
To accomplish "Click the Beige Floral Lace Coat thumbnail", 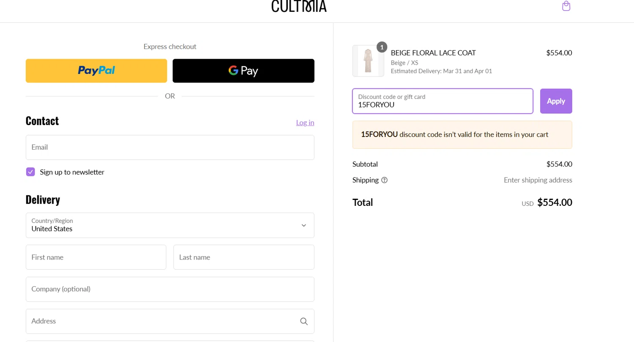I will (368, 61).
